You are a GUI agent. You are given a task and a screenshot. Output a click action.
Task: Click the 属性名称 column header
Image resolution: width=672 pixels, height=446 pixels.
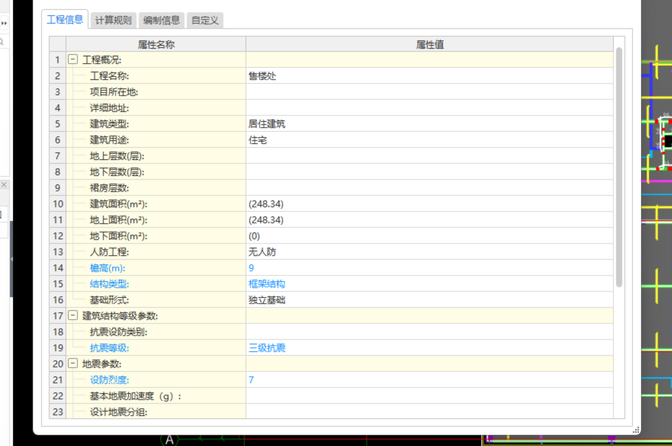pos(156,44)
